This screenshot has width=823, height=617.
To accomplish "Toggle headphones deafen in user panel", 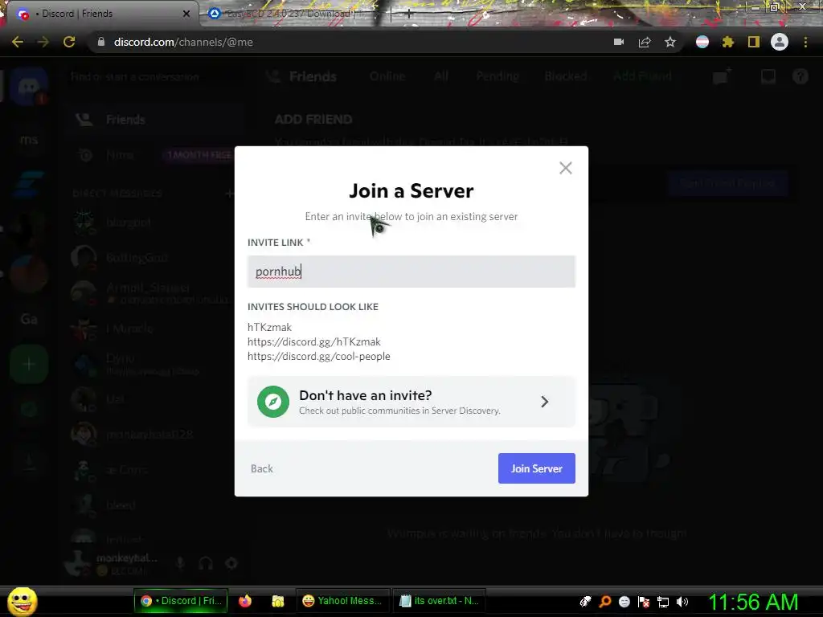I will click(206, 563).
